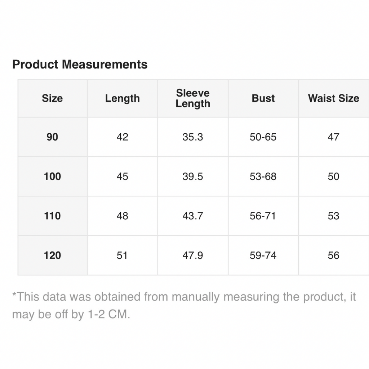Click the Bust column header
Screen dimensions: 369x369
(x=263, y=98)
